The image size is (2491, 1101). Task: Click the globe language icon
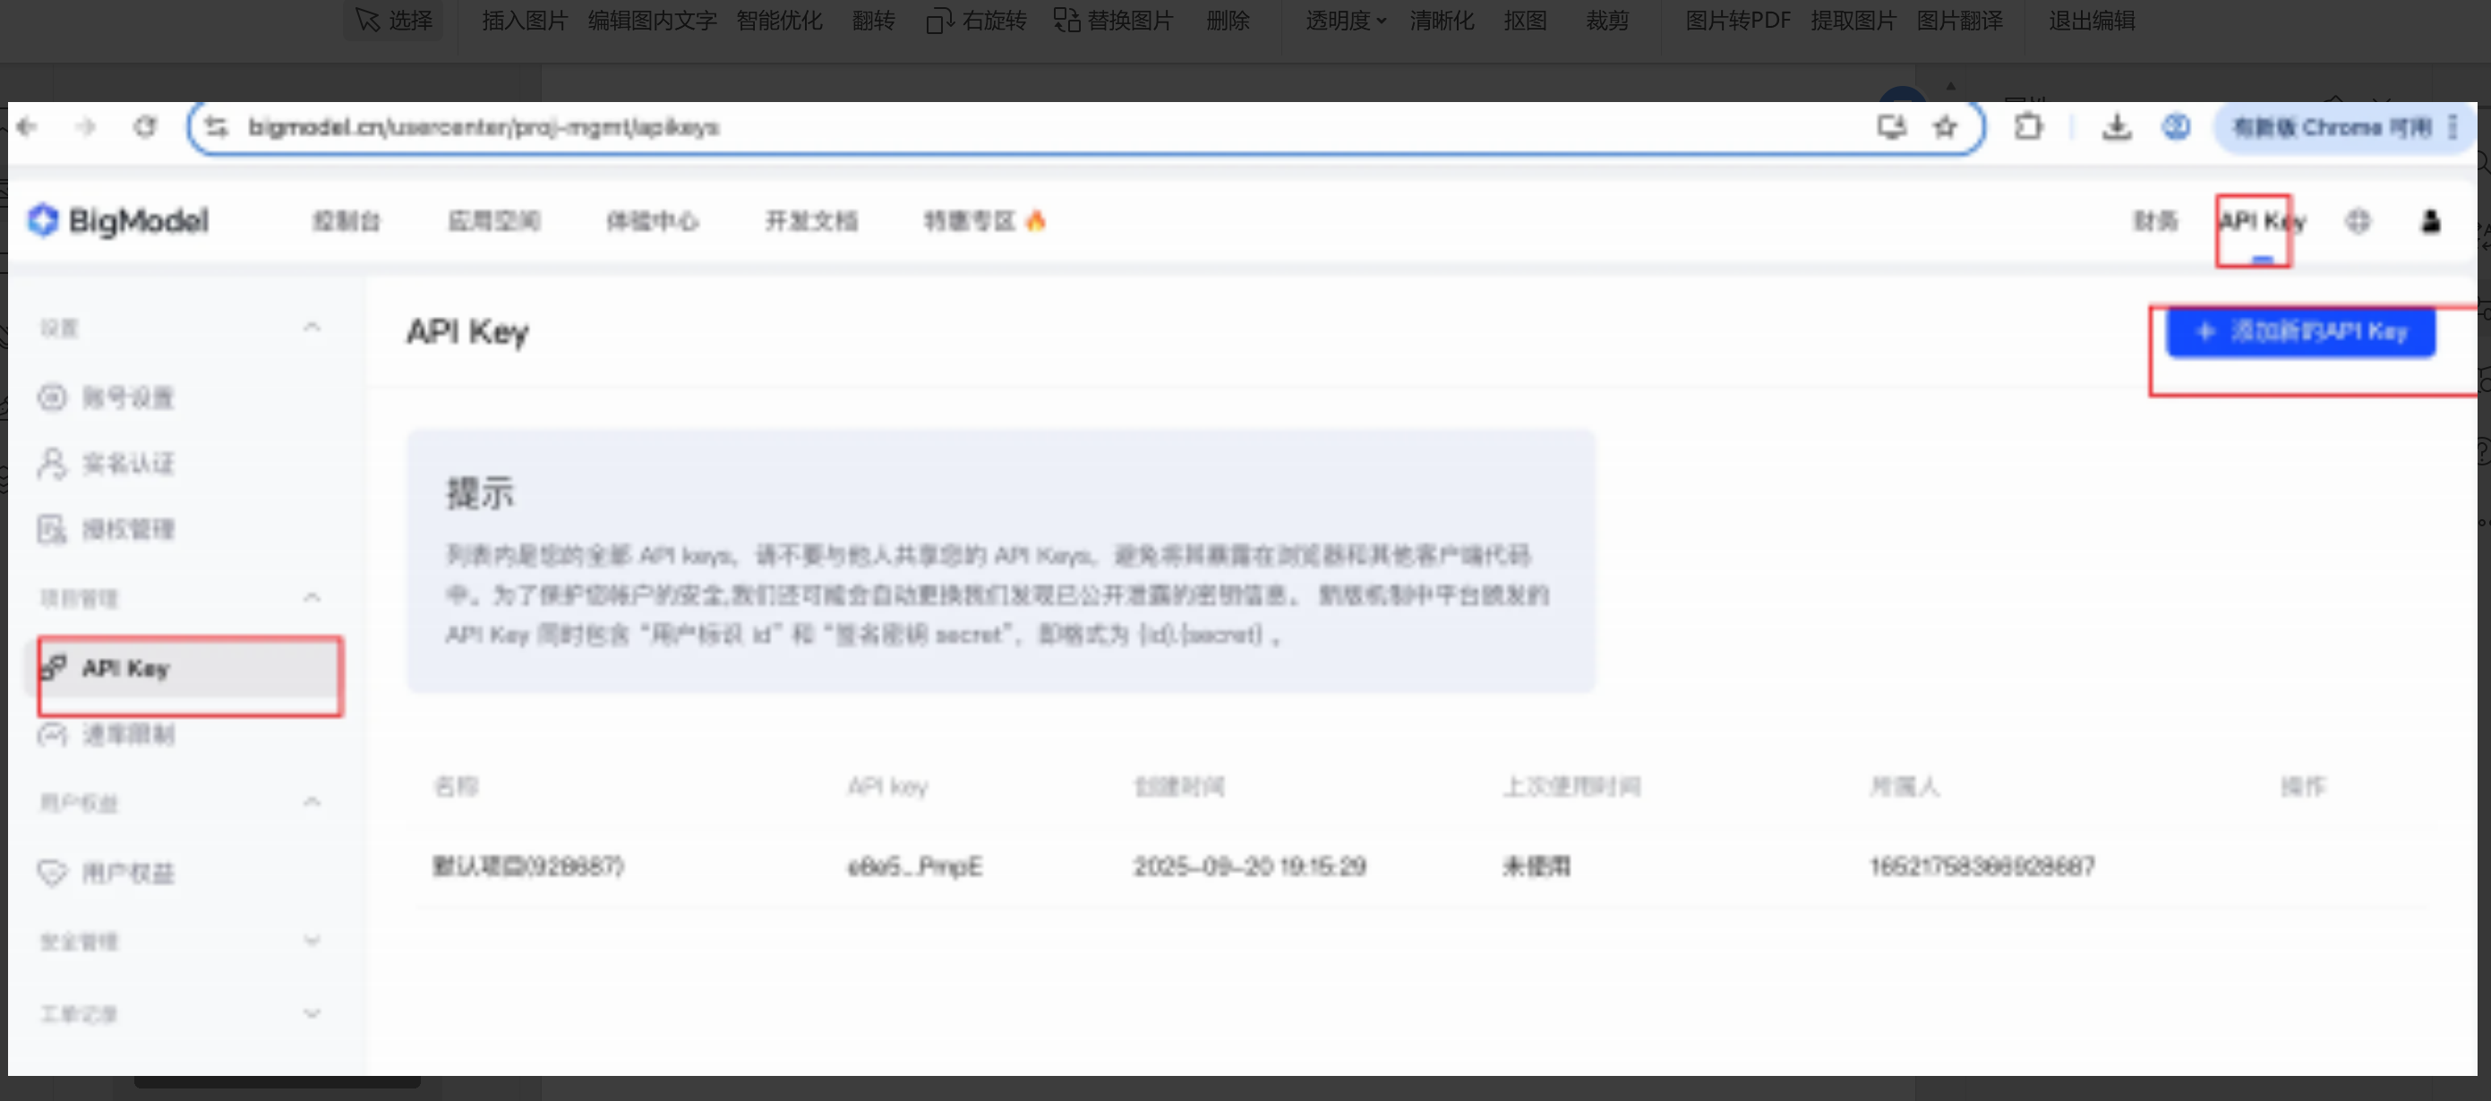click(x=2358, y=221)
